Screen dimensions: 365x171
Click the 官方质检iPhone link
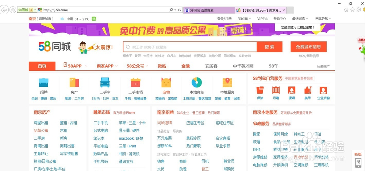click(x=124, y=113)
